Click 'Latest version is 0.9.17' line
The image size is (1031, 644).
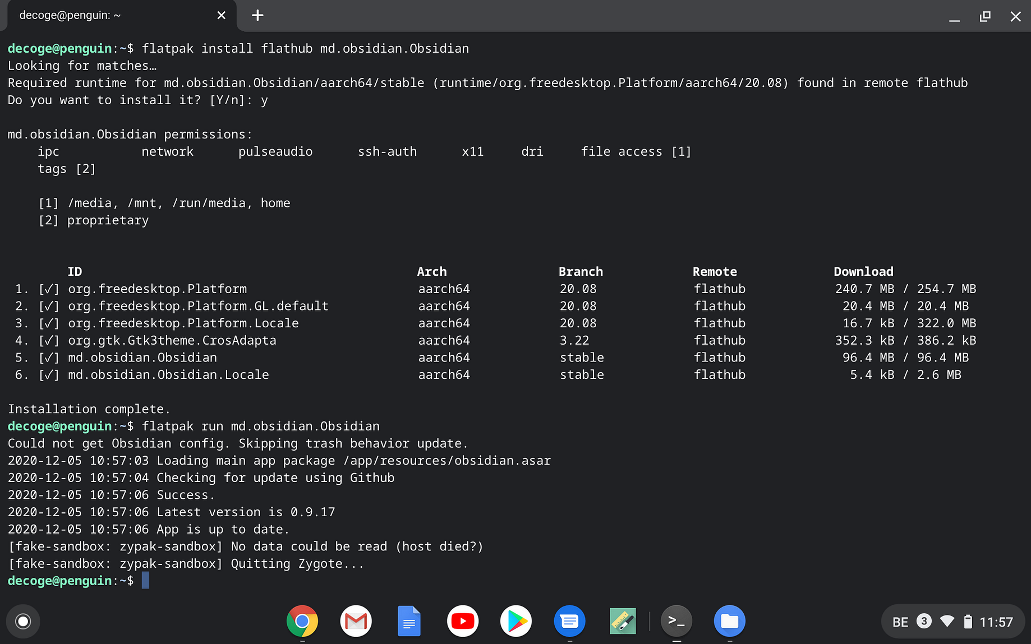[x=246, y=512]
